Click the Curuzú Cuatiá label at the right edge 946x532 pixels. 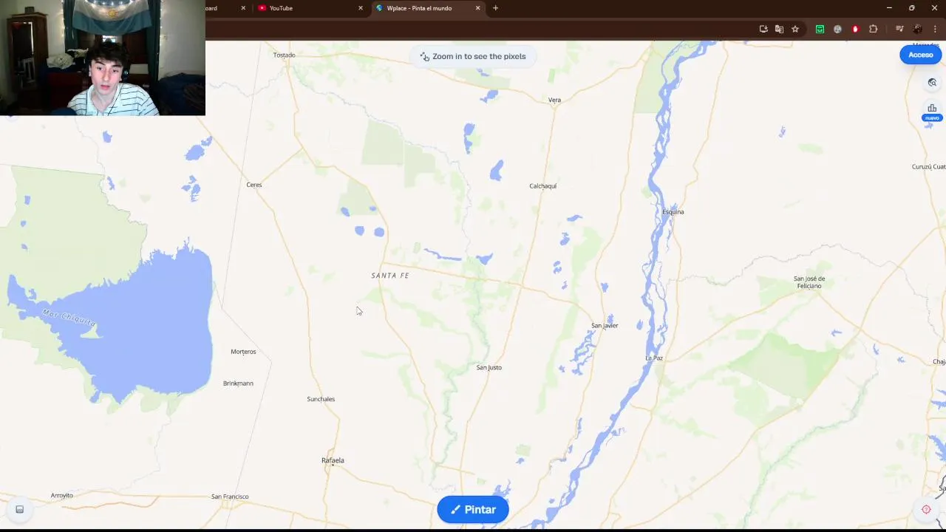(928, 167)
